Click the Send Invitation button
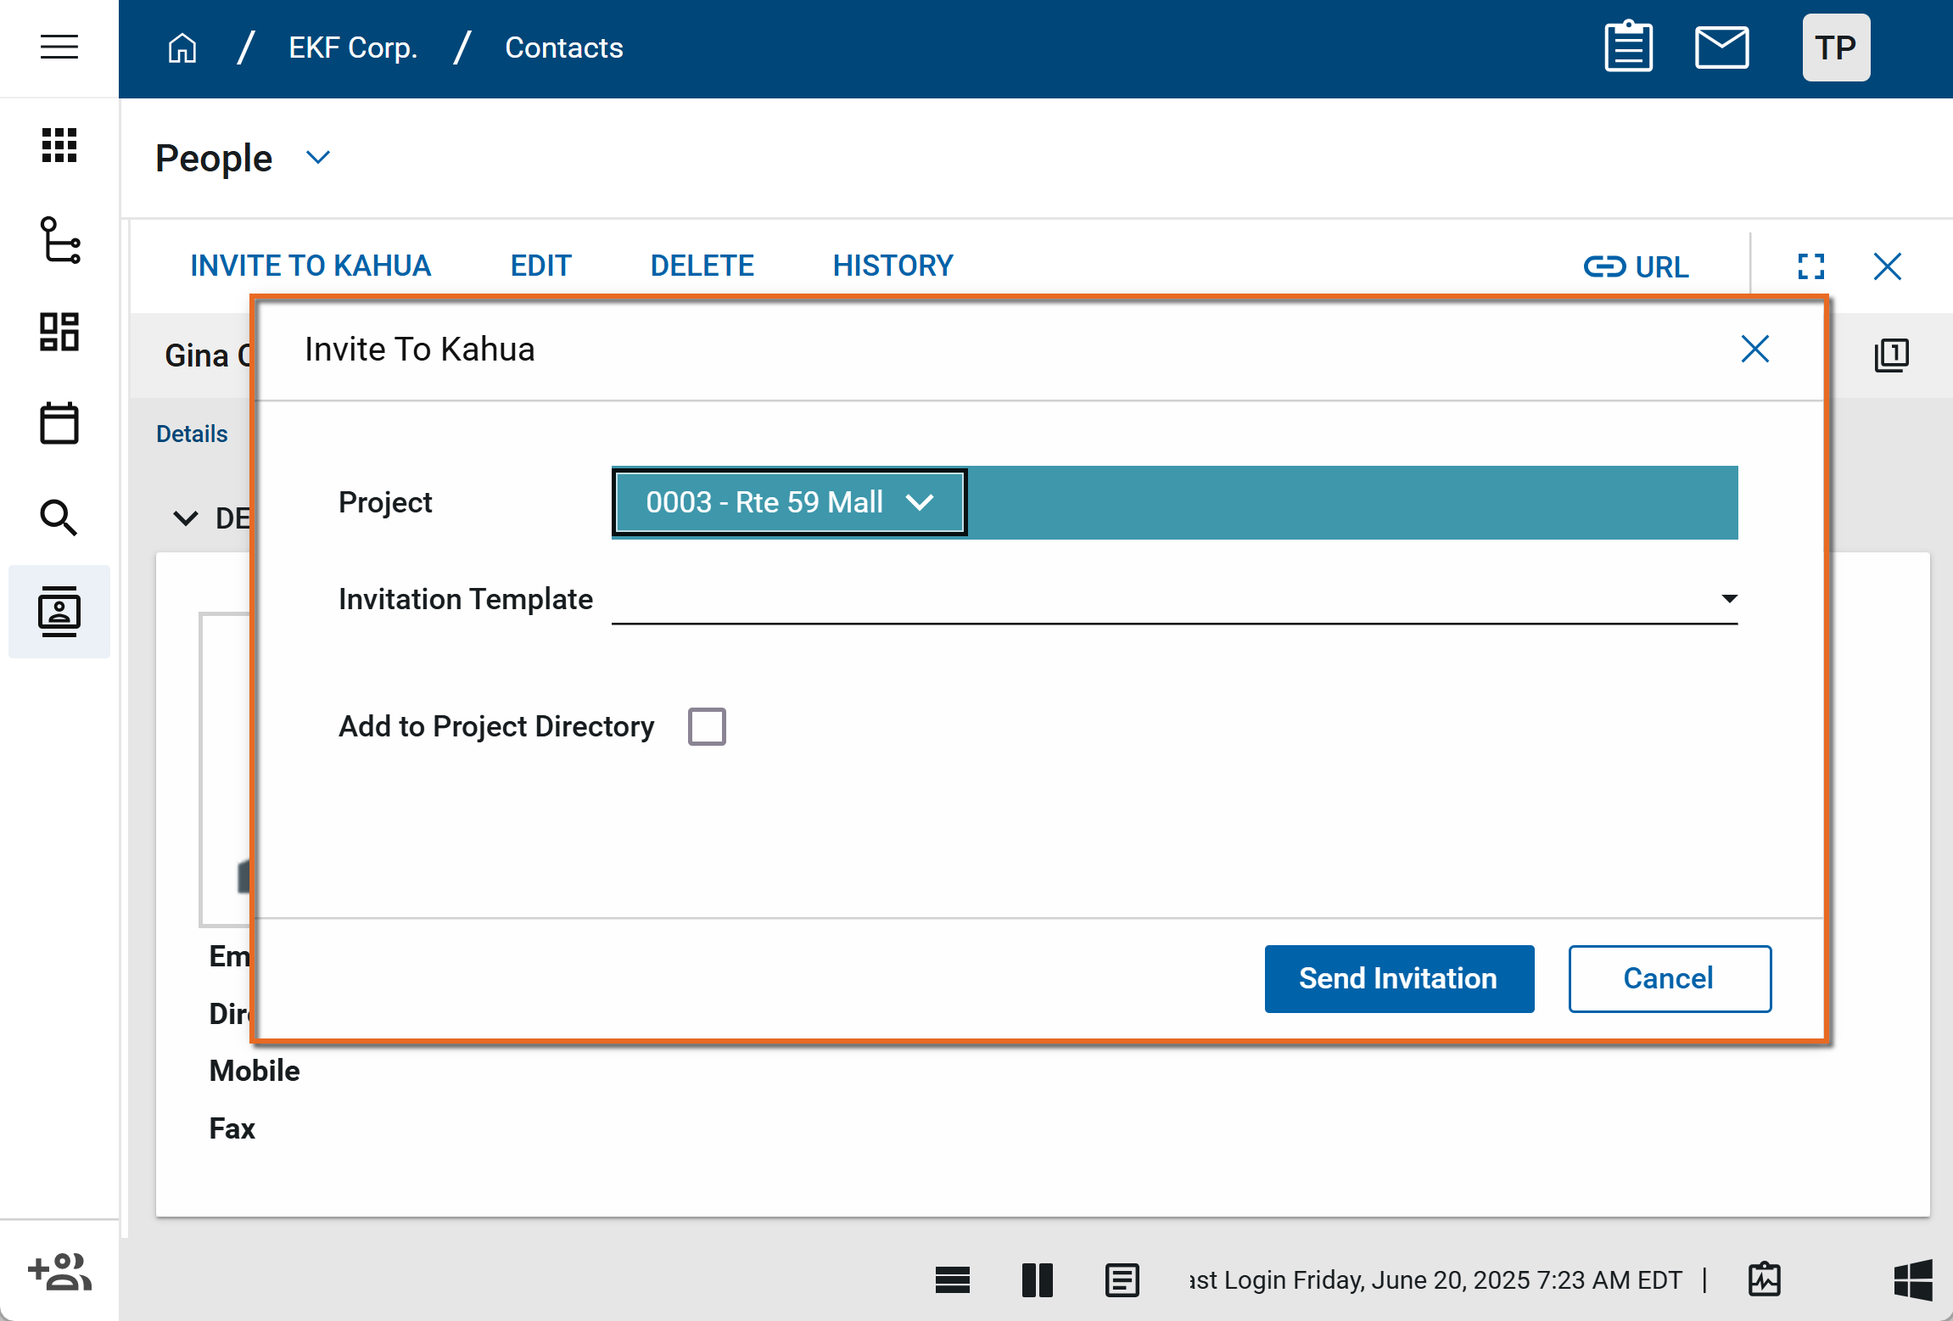1953x1321 pixels. pyautogui.click(x=1398, y=978)
